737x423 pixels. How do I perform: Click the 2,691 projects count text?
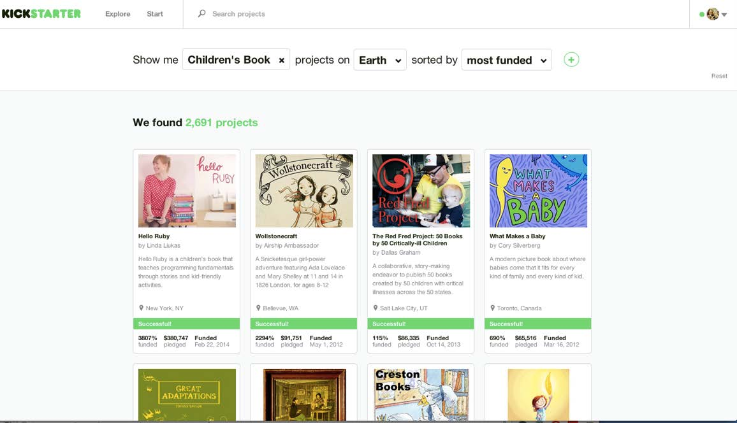click(x=221, y=122)
